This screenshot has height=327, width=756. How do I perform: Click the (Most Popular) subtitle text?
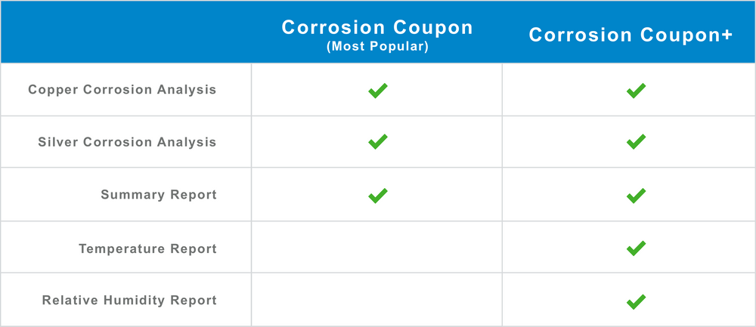376,48
